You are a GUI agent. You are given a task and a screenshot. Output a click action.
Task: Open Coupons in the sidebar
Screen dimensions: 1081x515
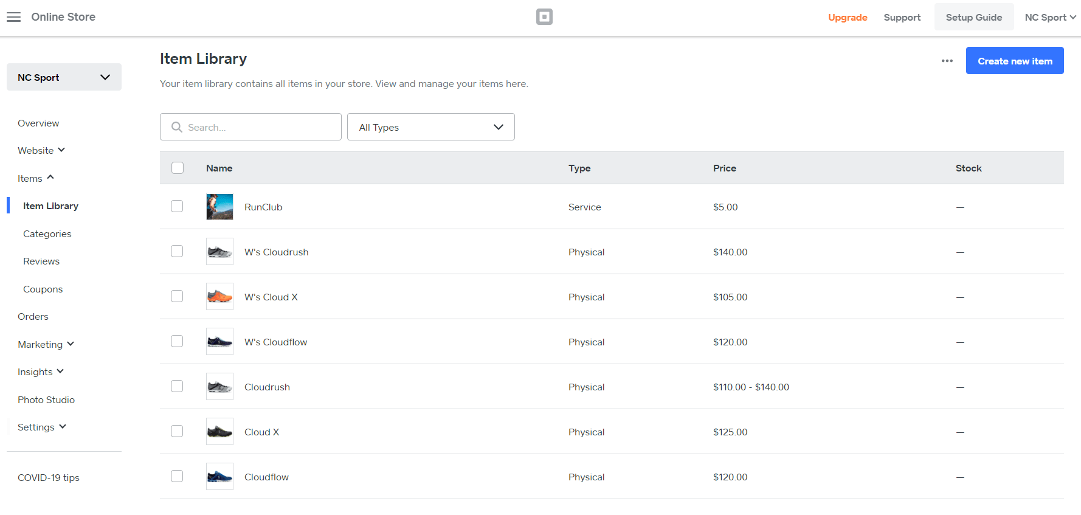(43, 289)
